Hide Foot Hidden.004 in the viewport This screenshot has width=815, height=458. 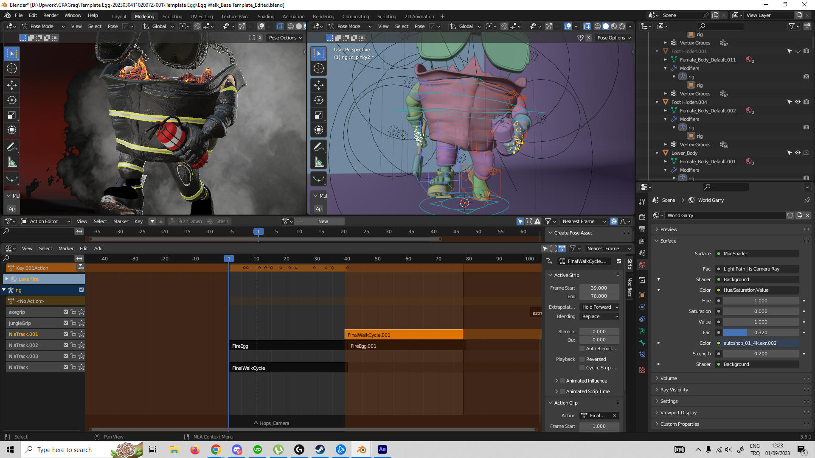click(798, 102)
